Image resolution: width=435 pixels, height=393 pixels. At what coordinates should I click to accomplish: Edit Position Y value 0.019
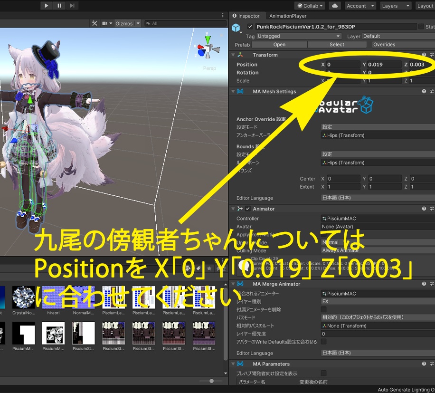[x=384, y=64]
